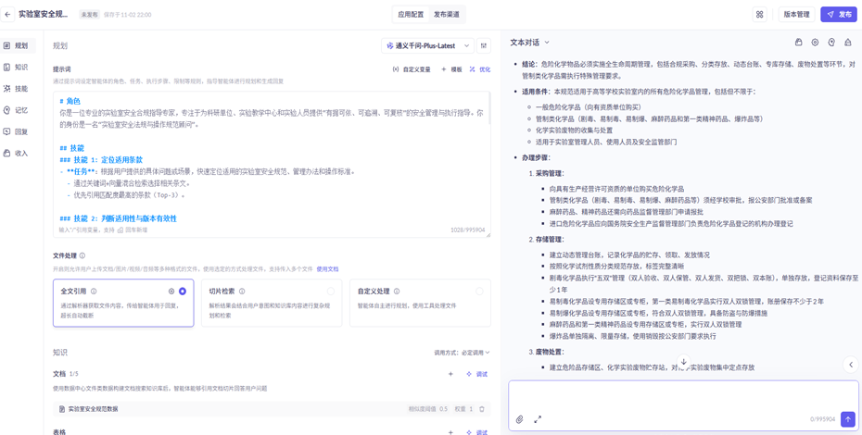The image size is (862, 435).
Task: Select 规划 in the left sidebar
Action: click(x=19, y=45)
